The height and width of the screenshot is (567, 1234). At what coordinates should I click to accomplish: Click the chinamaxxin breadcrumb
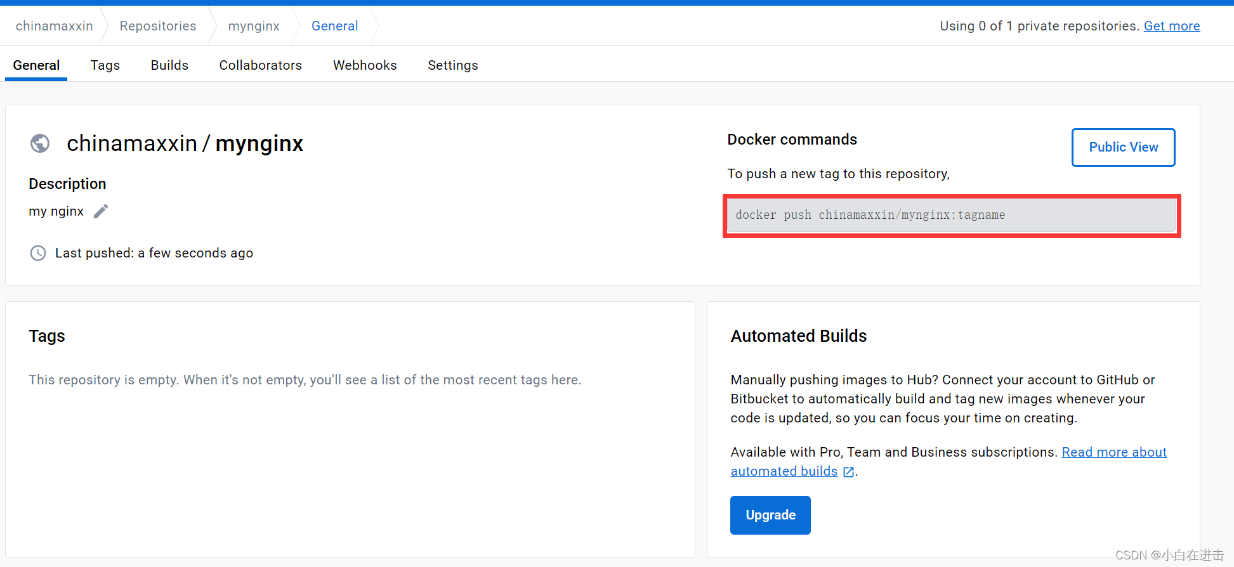point(55,26)
